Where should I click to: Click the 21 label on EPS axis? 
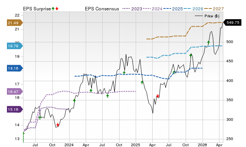click(x=17, y=29)
